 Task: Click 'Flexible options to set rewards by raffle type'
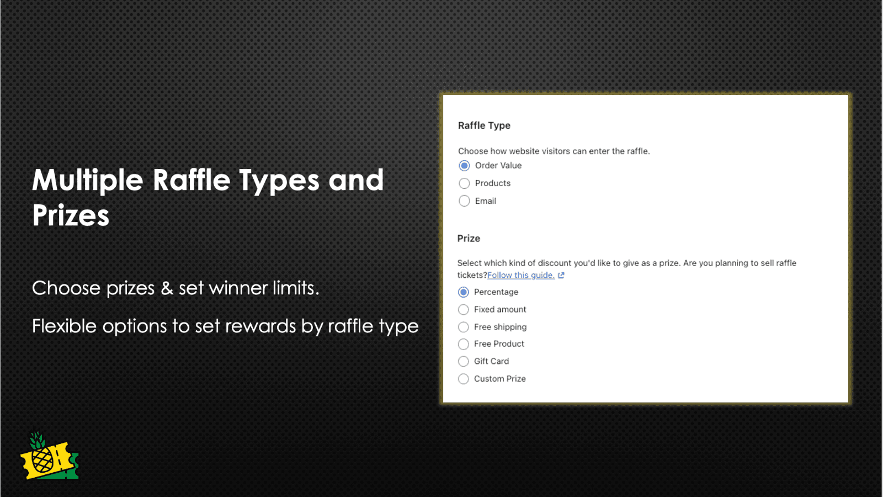tap(225, 326)
